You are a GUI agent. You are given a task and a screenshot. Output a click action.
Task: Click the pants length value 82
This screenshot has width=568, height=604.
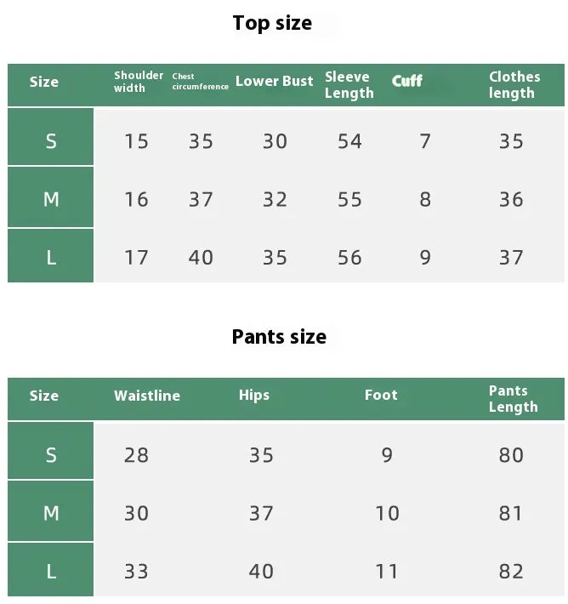click(x=511, y=572)
